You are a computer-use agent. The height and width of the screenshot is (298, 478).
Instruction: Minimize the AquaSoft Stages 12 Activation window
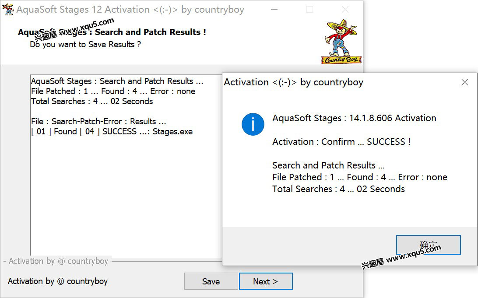[x=274, y=10]
